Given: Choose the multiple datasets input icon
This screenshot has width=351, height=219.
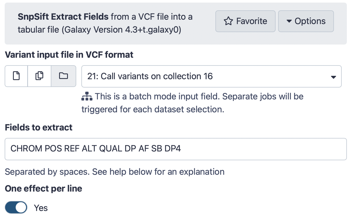Looking at the screenshot, I should (x=39, y=76).
